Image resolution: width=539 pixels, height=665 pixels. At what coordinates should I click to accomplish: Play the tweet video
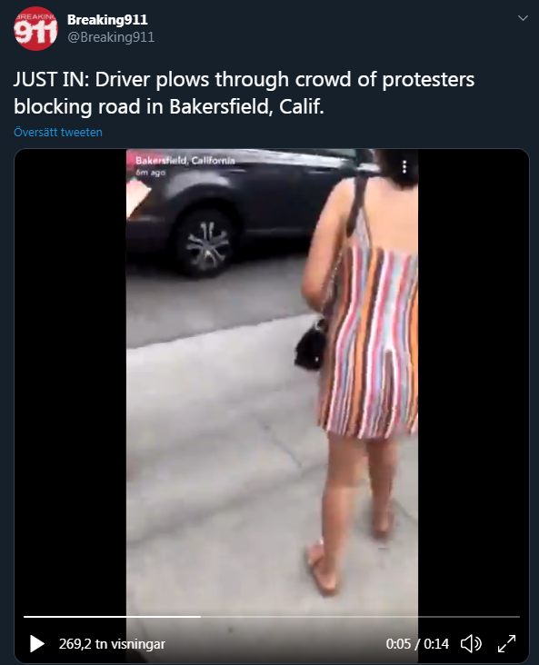coord(37,644)
